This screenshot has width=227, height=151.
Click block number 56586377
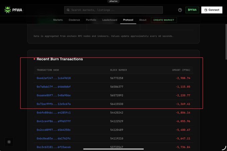[x=117, y=87]
